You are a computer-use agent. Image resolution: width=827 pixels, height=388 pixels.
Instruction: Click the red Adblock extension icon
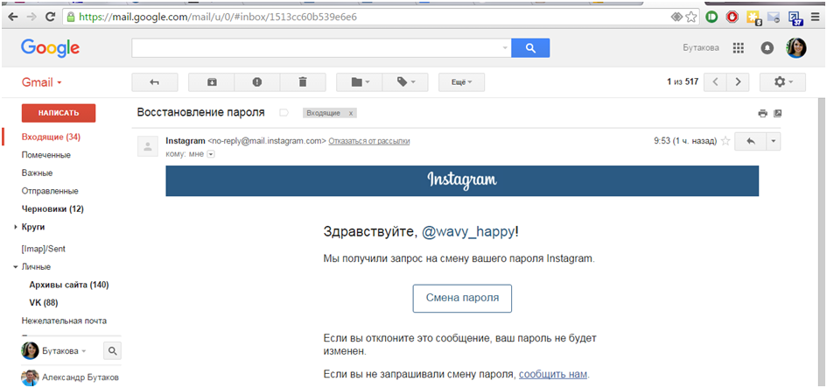click(x=732, y=18)
